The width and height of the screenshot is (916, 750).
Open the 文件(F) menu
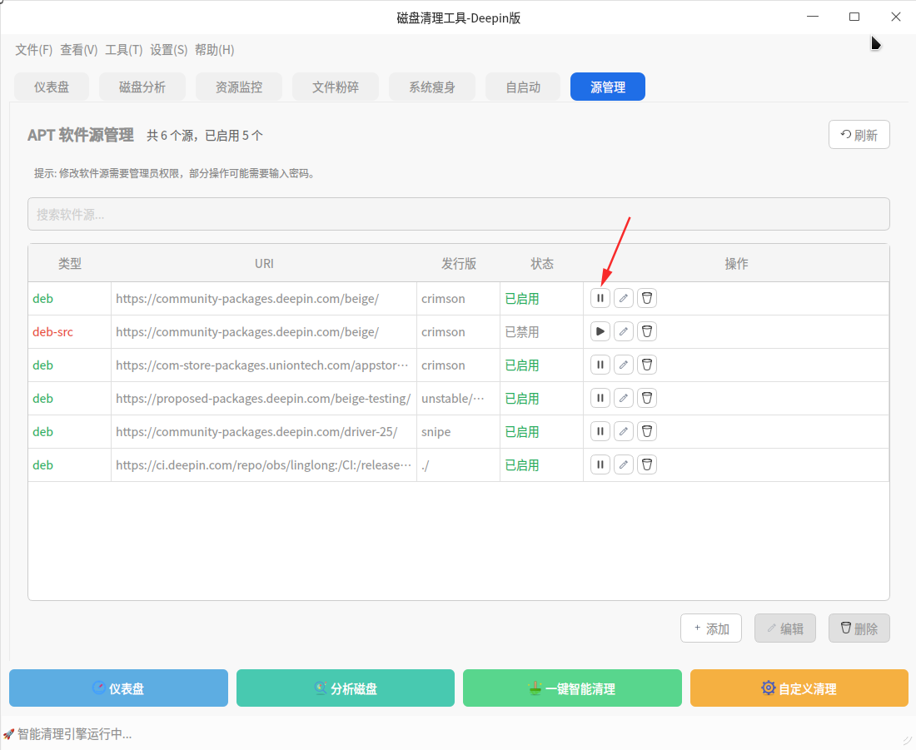tap(33, 50)
